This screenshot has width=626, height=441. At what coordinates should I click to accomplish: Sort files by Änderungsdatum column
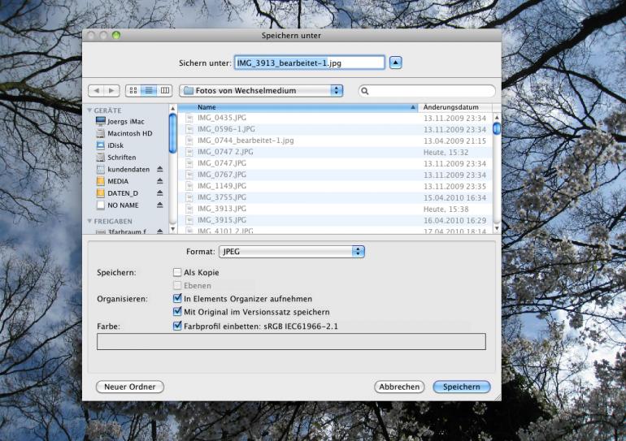pos(455,107)
